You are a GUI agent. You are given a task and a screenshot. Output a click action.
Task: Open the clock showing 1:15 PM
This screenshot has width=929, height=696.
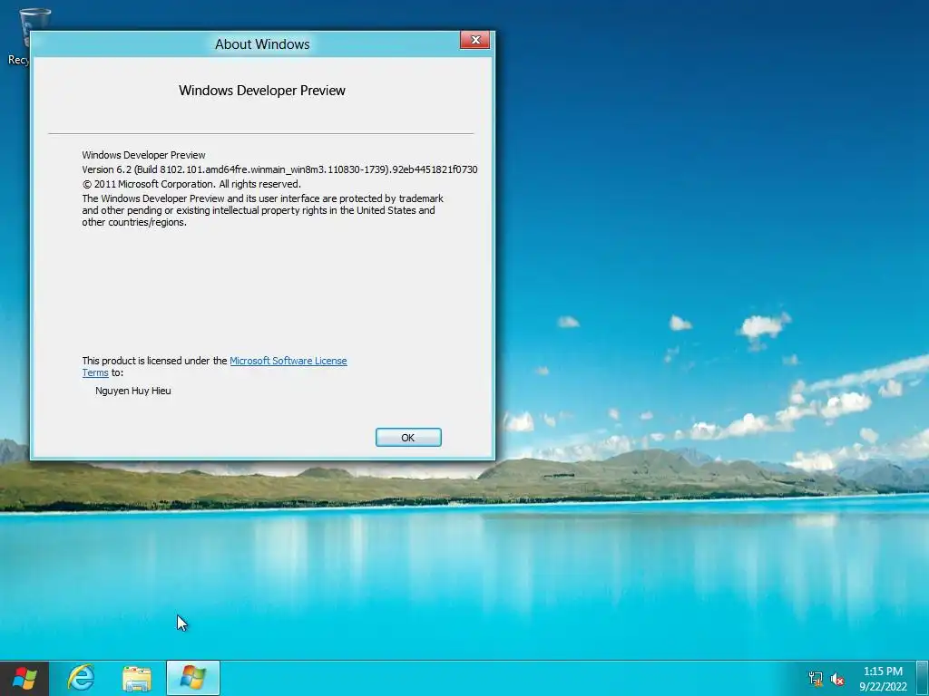coord(883,679)
